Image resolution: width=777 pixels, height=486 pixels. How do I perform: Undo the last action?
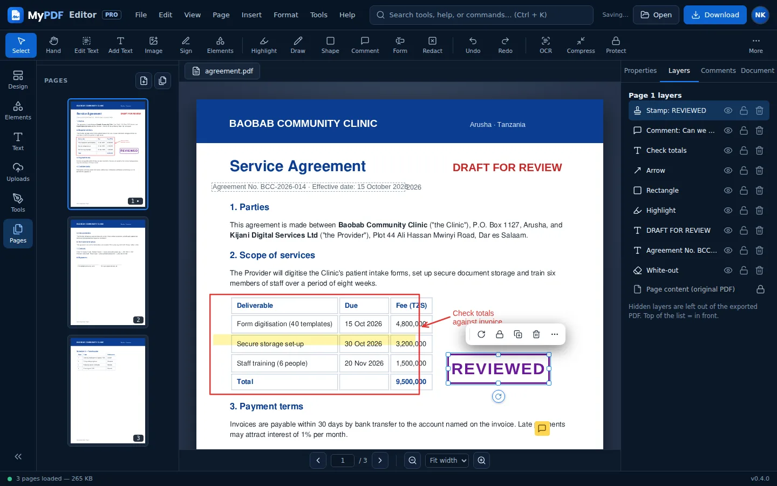click(473, 45)
